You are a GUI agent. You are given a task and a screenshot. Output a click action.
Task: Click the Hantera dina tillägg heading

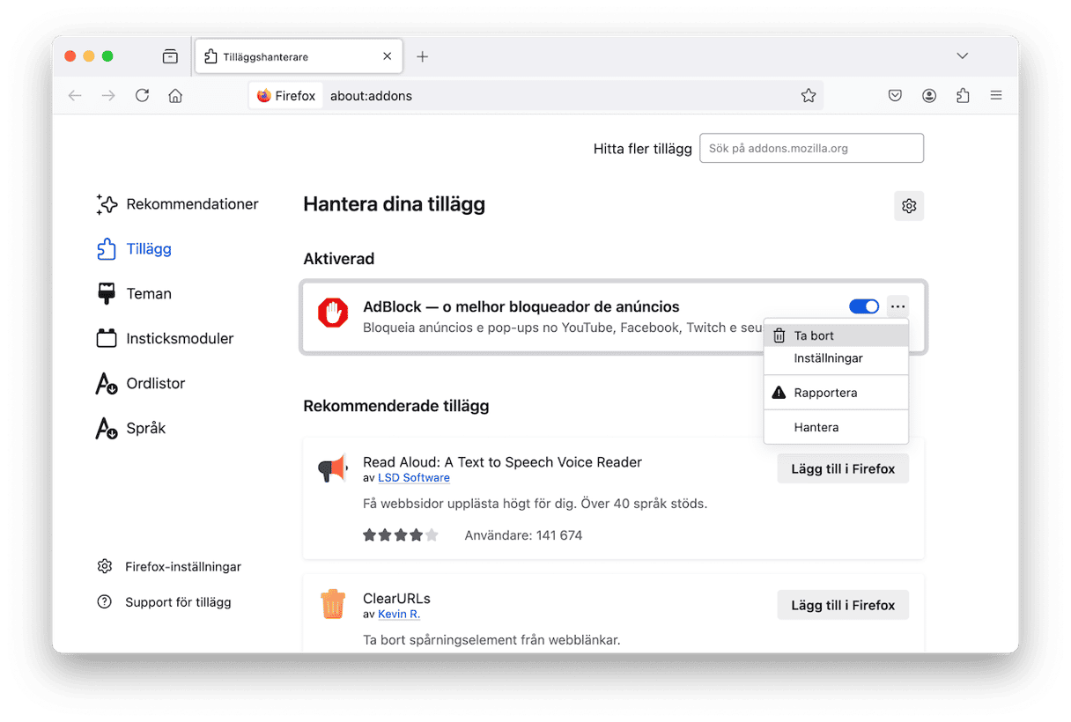point(394,204)
